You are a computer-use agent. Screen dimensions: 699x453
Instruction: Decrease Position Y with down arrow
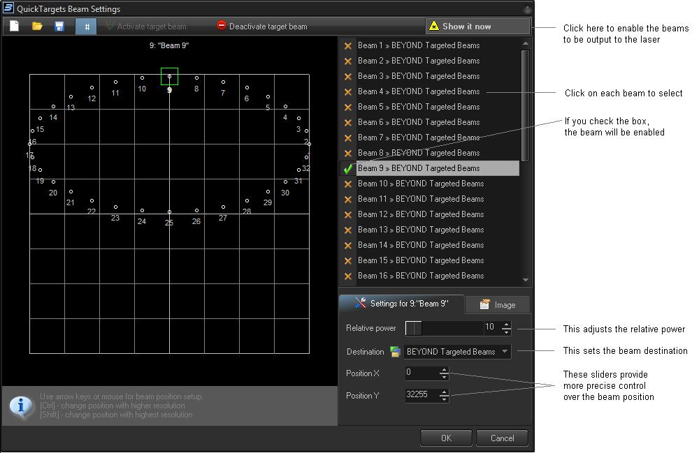click(x=444, y=399)
